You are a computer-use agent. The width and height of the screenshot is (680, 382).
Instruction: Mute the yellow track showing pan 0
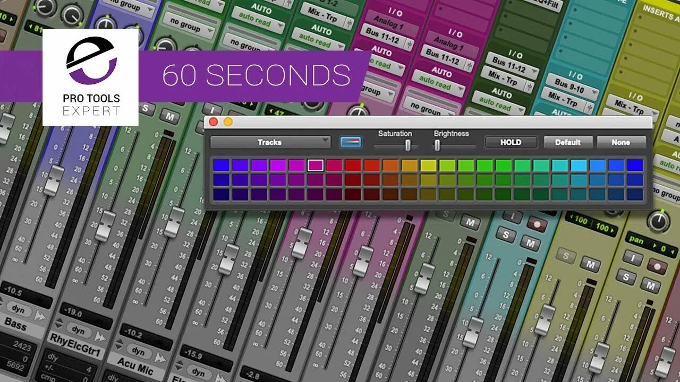(650, 285)
